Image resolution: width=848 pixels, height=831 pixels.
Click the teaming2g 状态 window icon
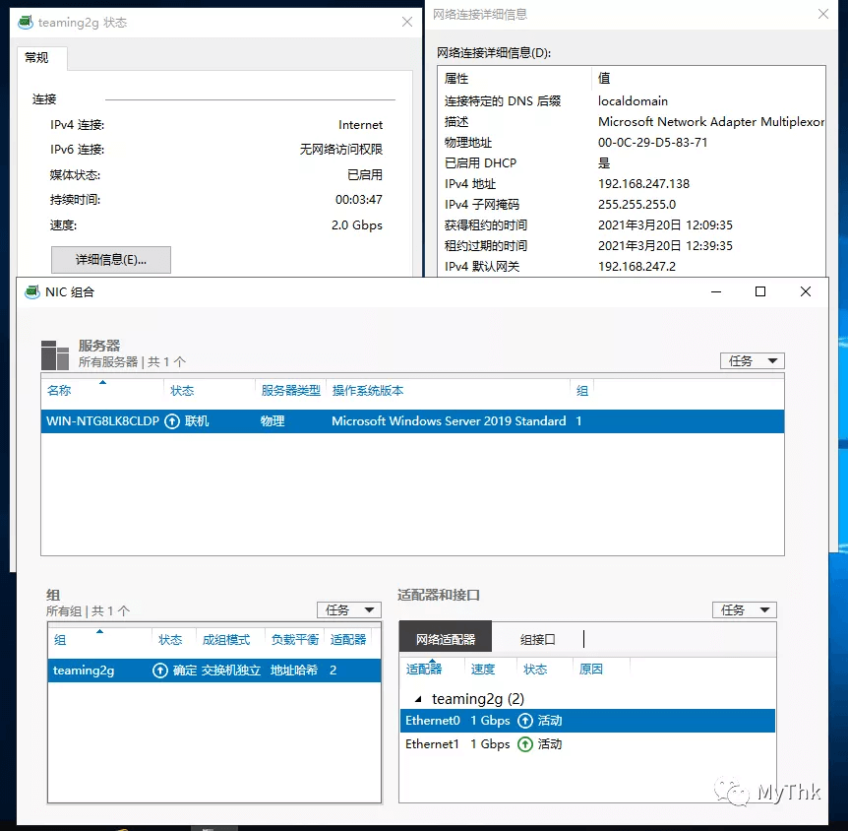point(25,23)
